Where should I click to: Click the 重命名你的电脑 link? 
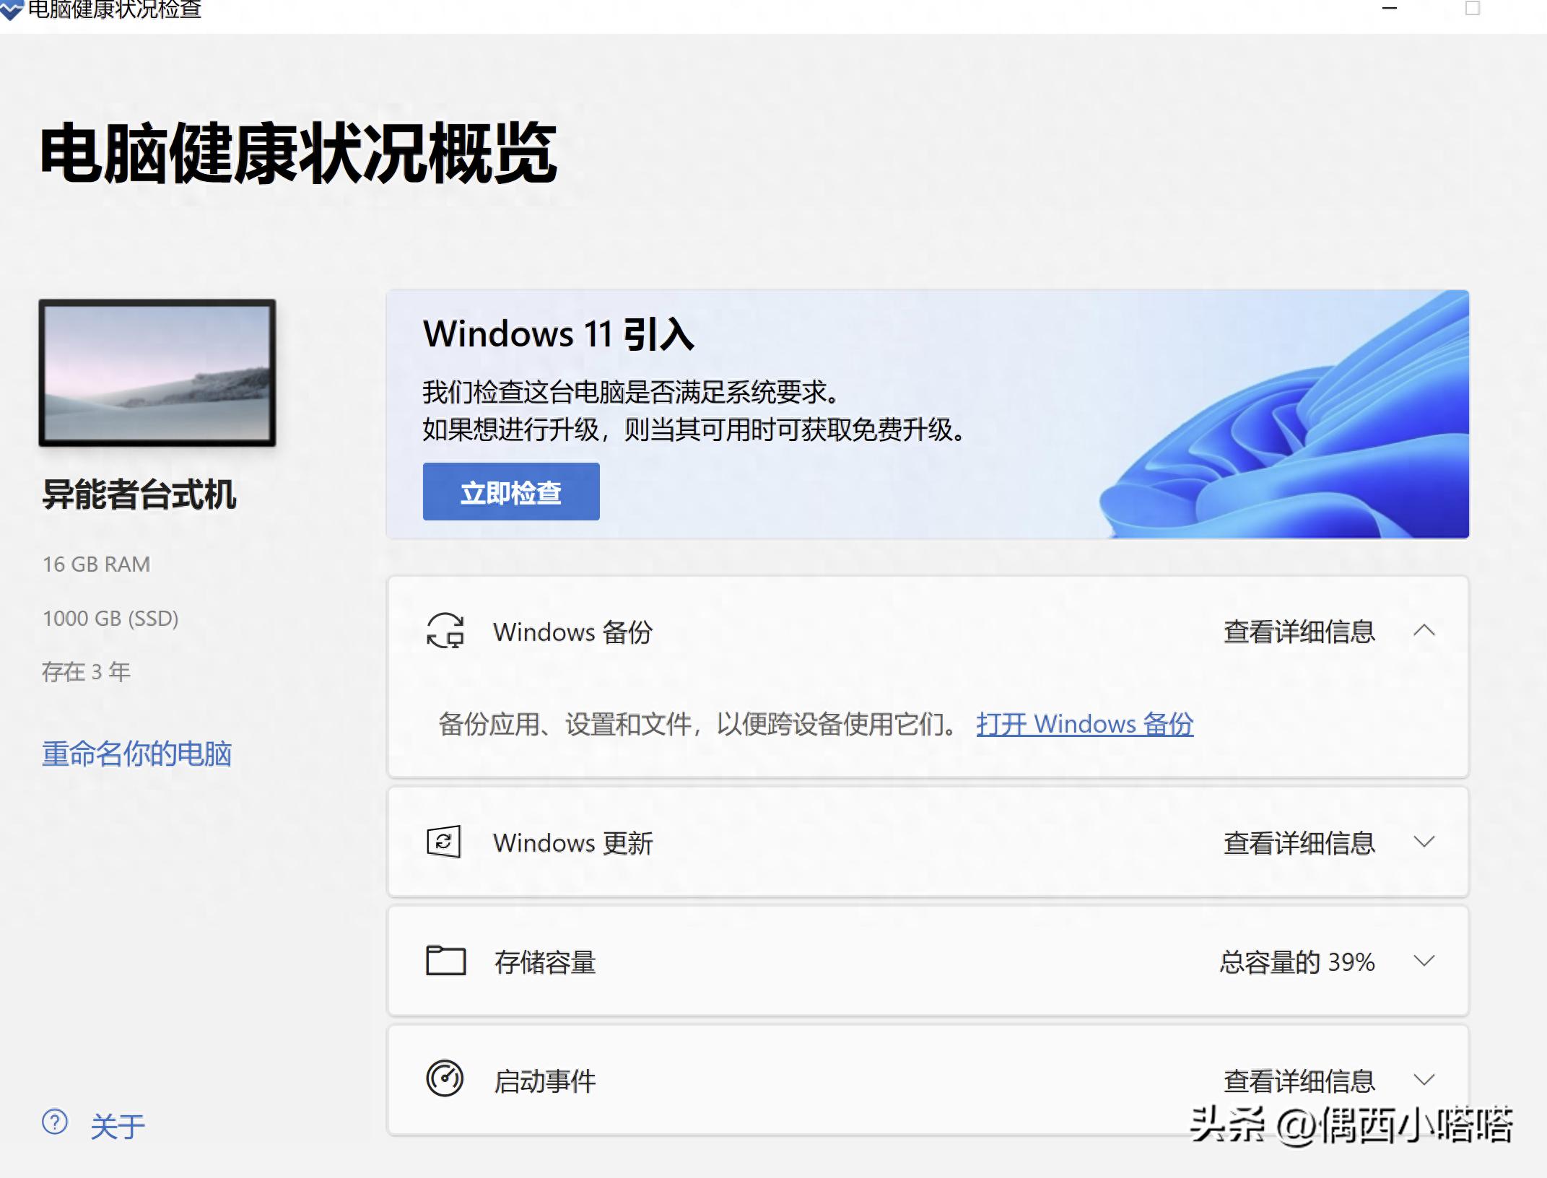pos(137,754)
